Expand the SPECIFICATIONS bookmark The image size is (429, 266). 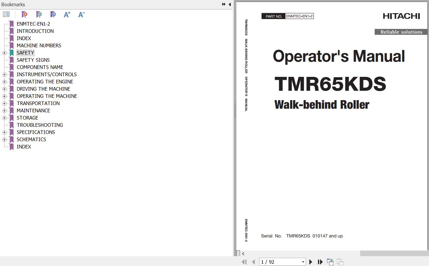point(4,132)
